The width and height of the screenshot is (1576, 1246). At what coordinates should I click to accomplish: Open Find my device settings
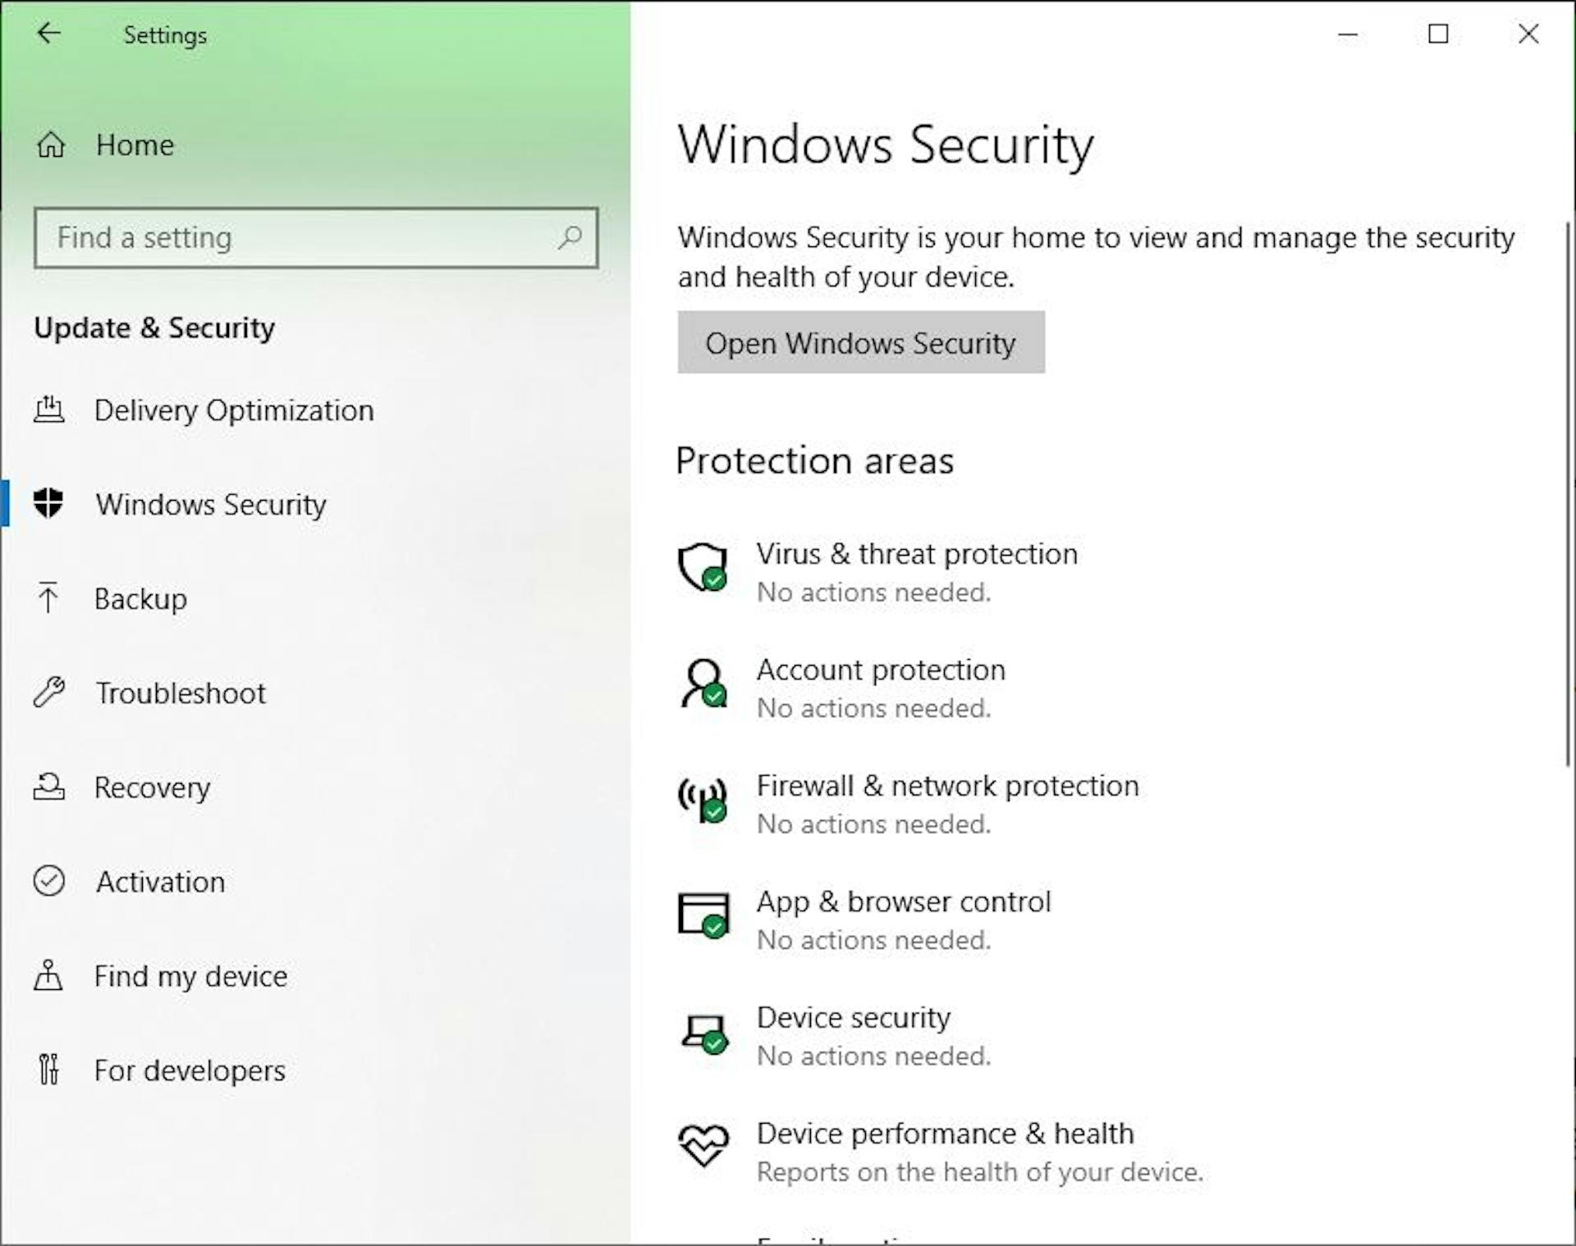pos(190,977)
